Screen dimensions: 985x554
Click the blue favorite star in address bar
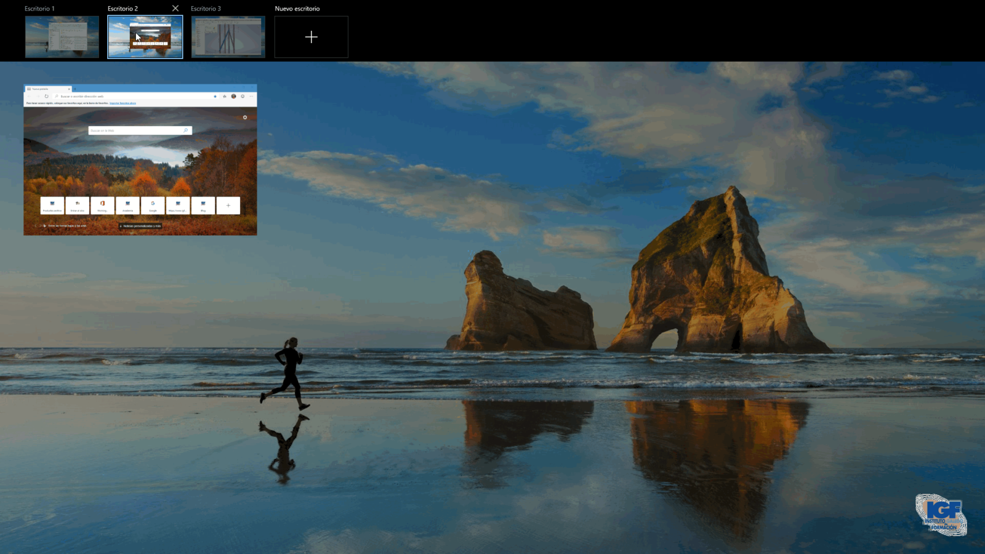point(215,96)
